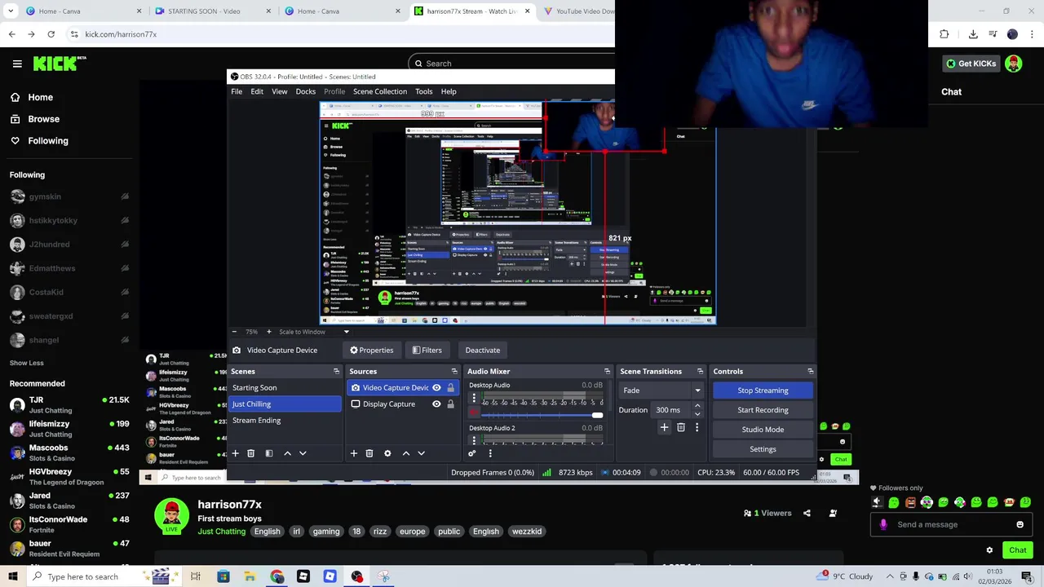Zoom in the OBS preview
The height and width of the screenshot is (587, 1044).
(x=269, y=332)
